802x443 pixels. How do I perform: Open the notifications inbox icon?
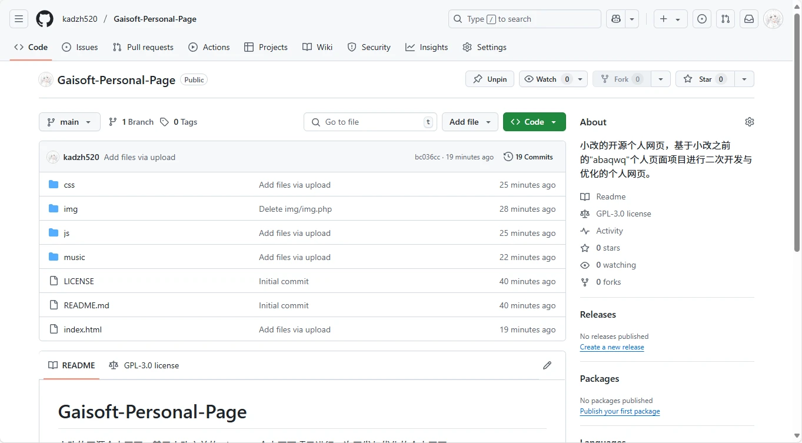(x=749, y=19)
